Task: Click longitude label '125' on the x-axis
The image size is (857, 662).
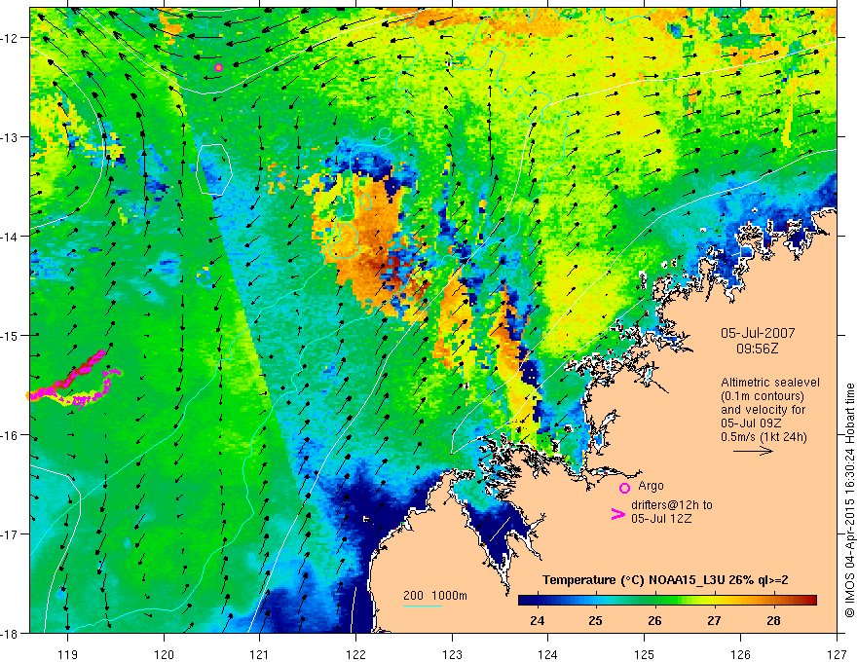Action: coord(645,654)
